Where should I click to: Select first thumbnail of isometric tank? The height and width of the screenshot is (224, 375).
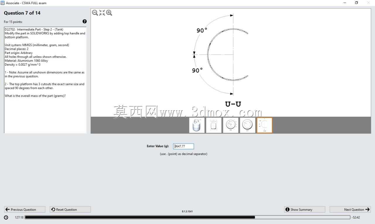pyautogui.click(x=197, y=125)
